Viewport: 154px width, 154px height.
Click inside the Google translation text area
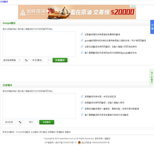point(39,44)
